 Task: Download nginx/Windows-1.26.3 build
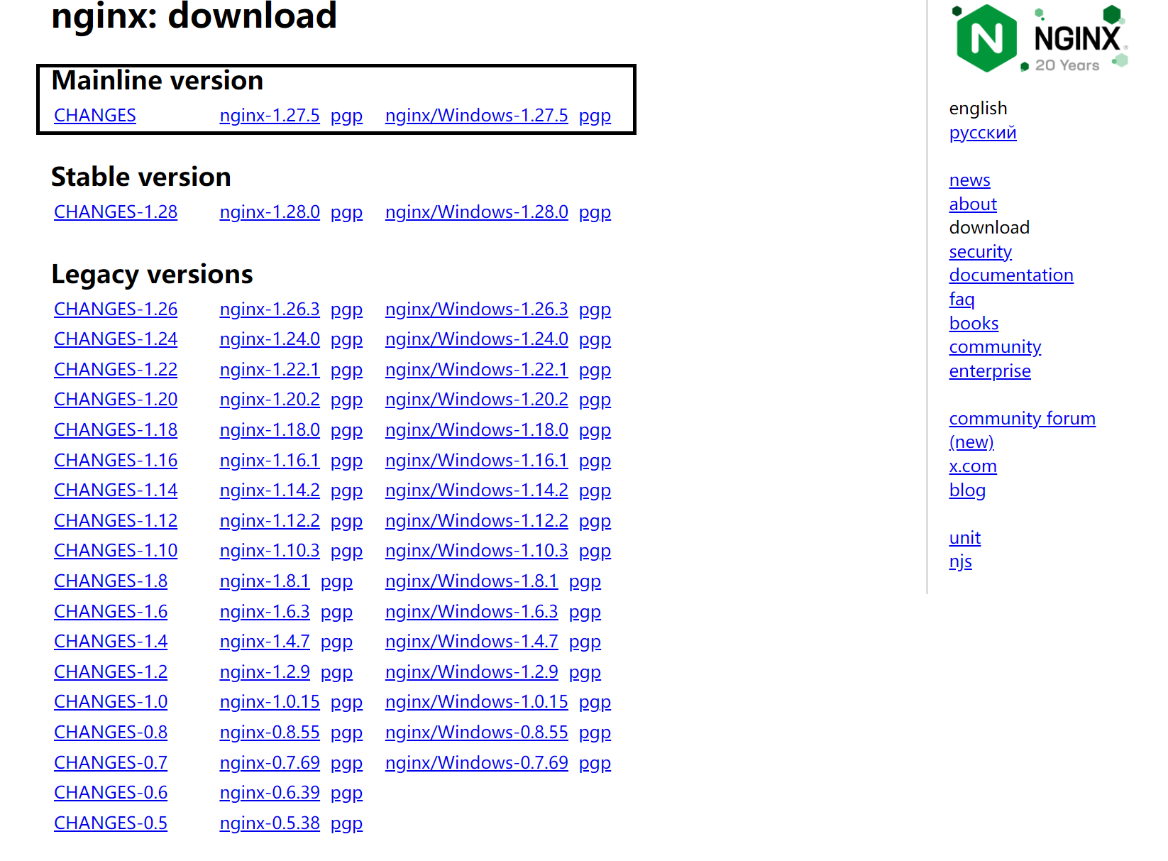(x=477, y=309)
